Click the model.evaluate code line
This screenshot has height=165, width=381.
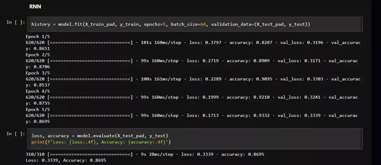click(99, 136)
